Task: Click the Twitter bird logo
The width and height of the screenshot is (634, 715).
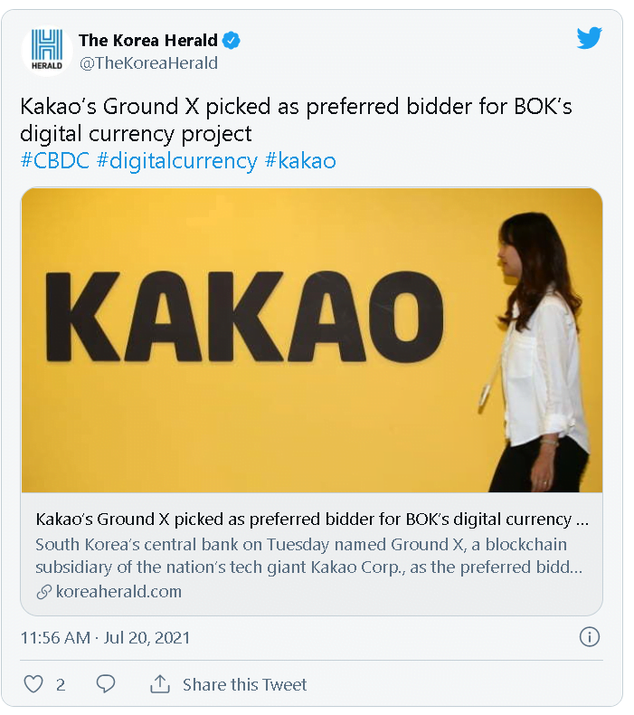Action: [589, 38]
